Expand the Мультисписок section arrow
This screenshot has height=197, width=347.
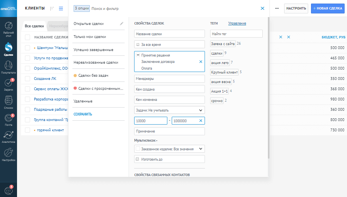coord(156,141)
